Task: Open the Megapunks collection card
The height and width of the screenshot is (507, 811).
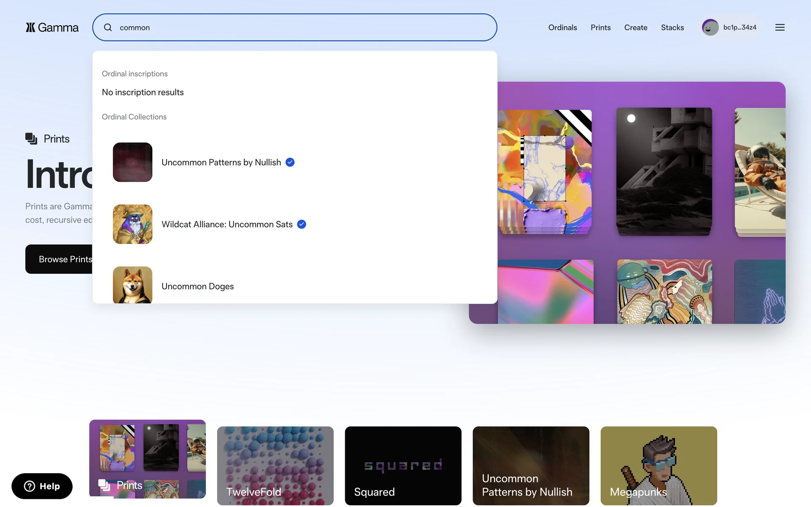Action: point(659,466)
